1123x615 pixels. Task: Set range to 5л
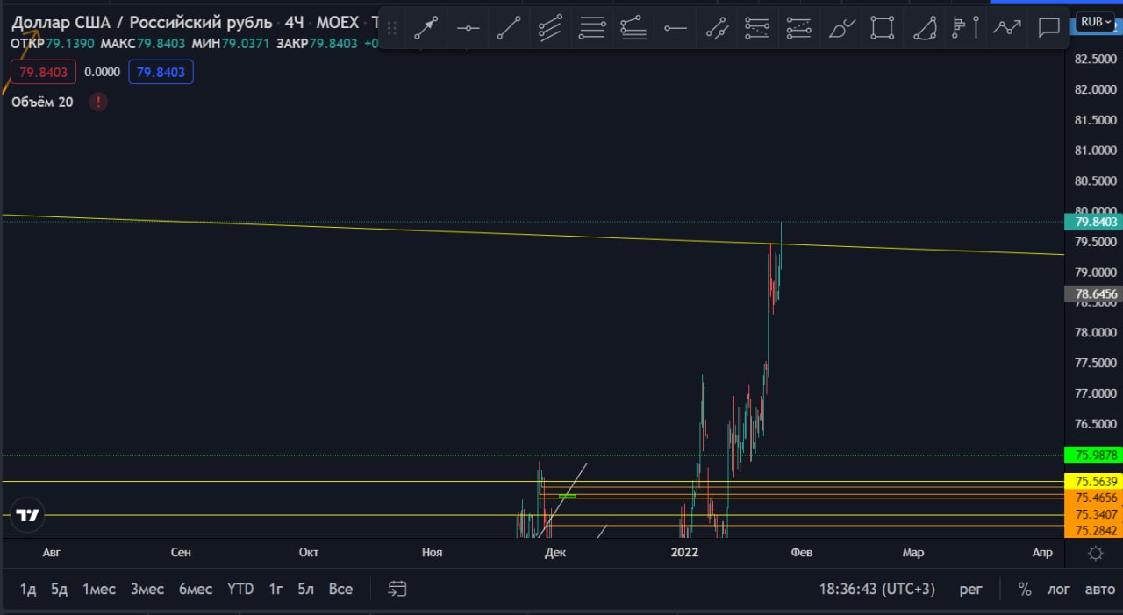pos(305,589)
